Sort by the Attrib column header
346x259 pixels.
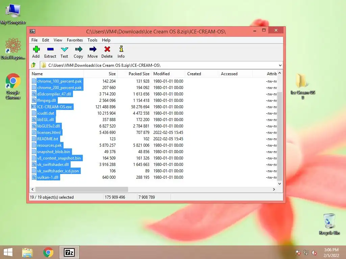coord(265,74)
